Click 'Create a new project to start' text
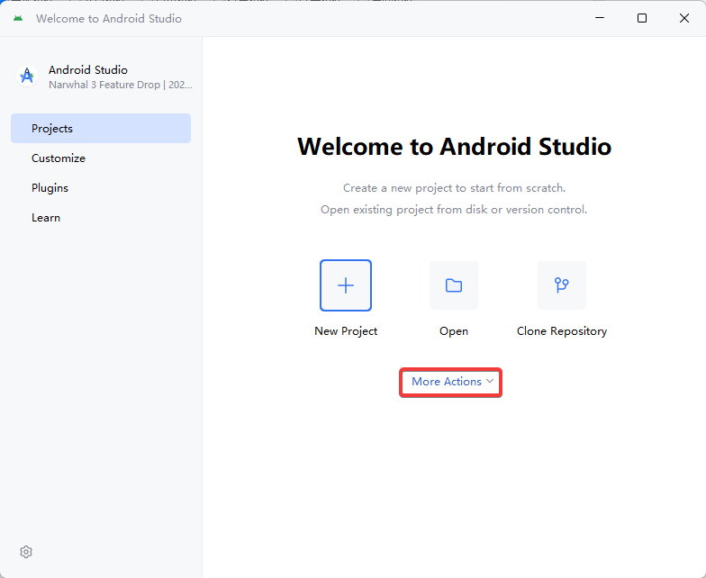706x578 pixels. pos(454,187)
